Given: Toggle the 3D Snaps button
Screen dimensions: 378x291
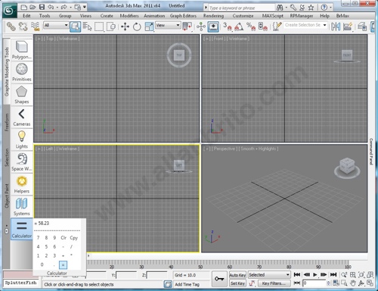Looking at the screenshot, I should pyautogui.click(x=228, y=27).
